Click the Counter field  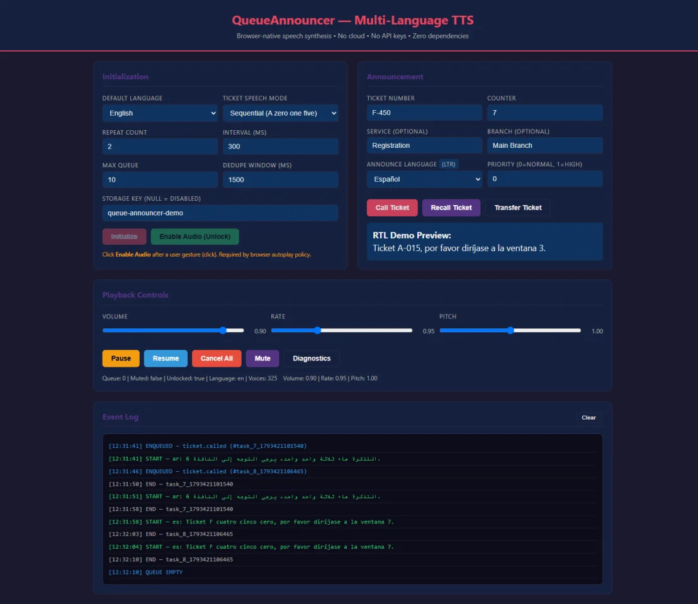545,113
